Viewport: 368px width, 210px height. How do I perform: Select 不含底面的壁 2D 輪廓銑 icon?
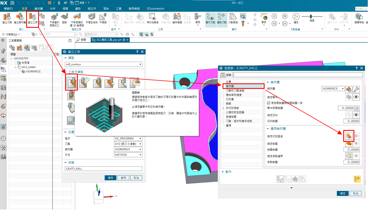[x=77, y=19]
